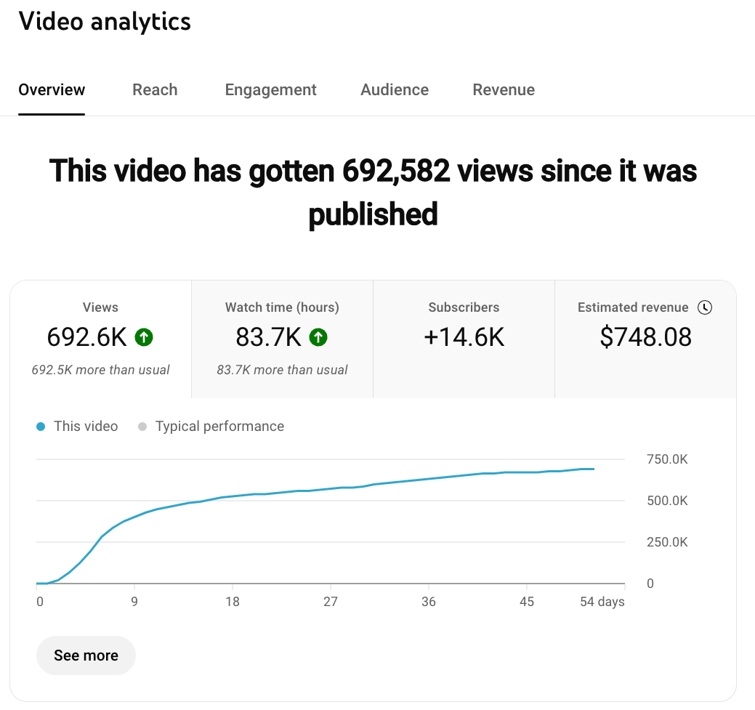Click the '54 days' axis label
Screen dimensions: 755x710
click(x=602, y=602)
